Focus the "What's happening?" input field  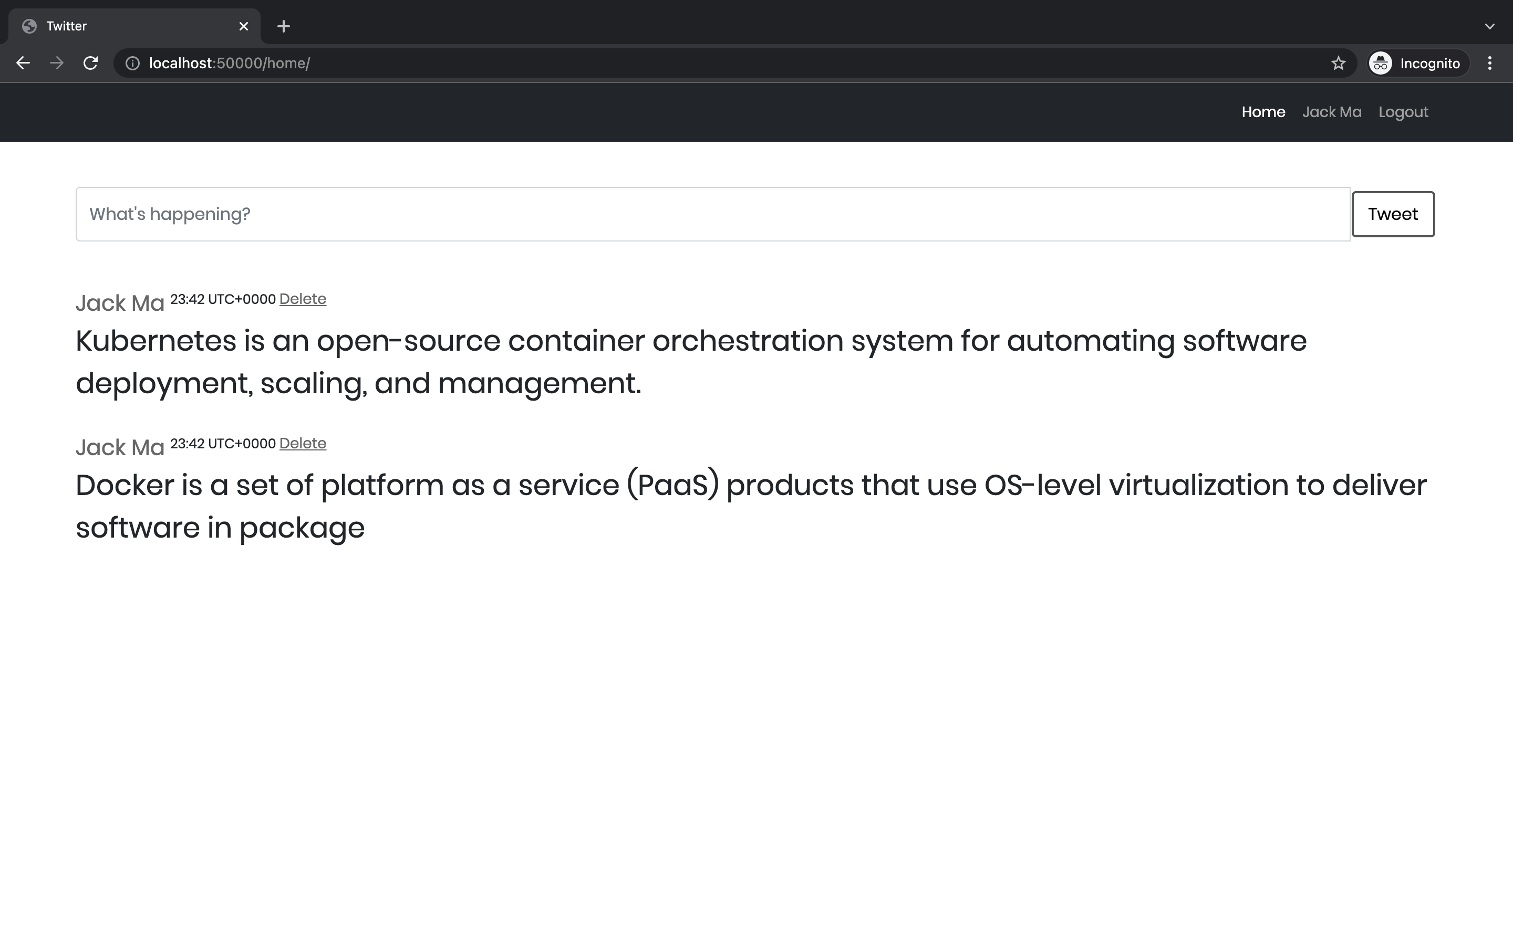click(713, 214)
